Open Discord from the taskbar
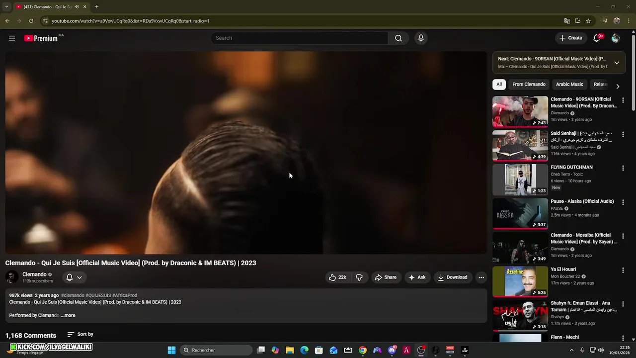 pos(392,350)
